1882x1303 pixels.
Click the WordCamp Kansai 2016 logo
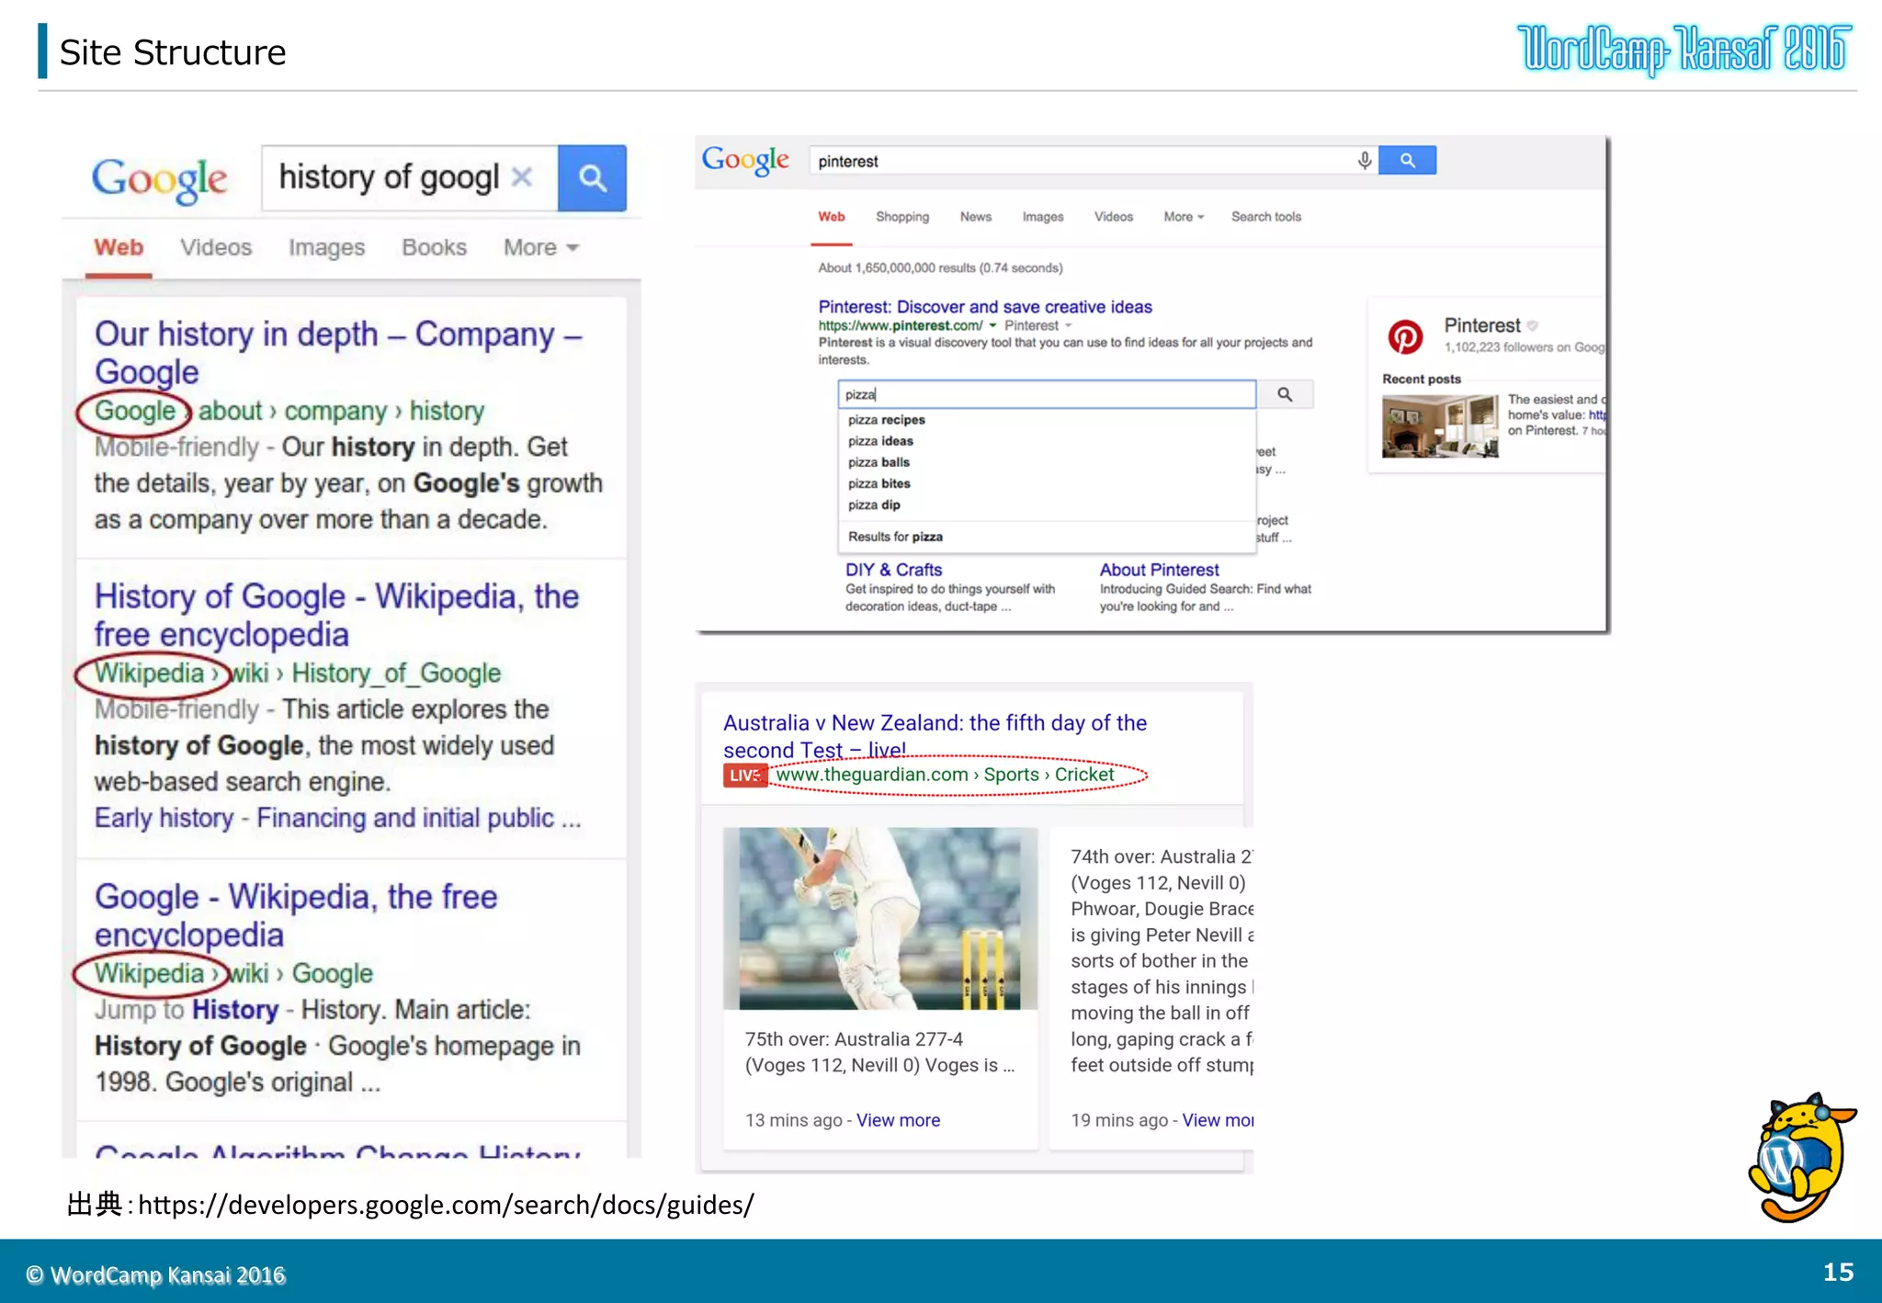coord(1684,51)
